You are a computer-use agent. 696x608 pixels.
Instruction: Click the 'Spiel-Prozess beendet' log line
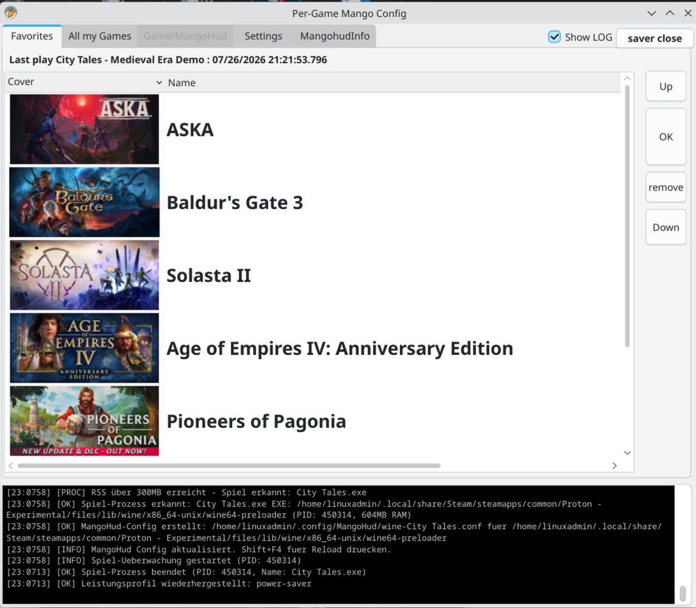(186, 572)
